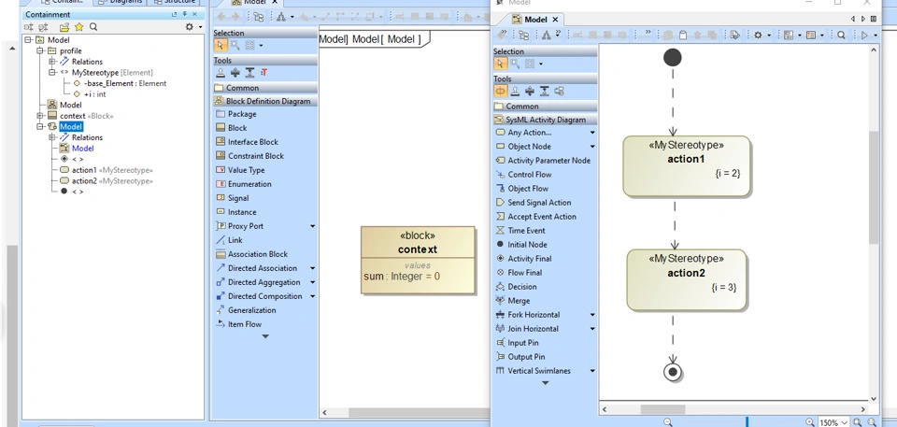
Task: Select the Signal tool in palette
Action: coord(238,198)
